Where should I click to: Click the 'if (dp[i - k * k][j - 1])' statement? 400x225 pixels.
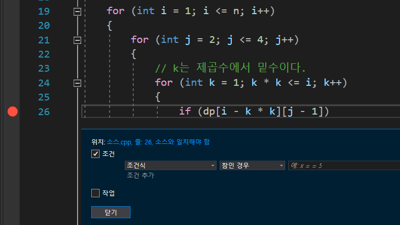(254, 111)
